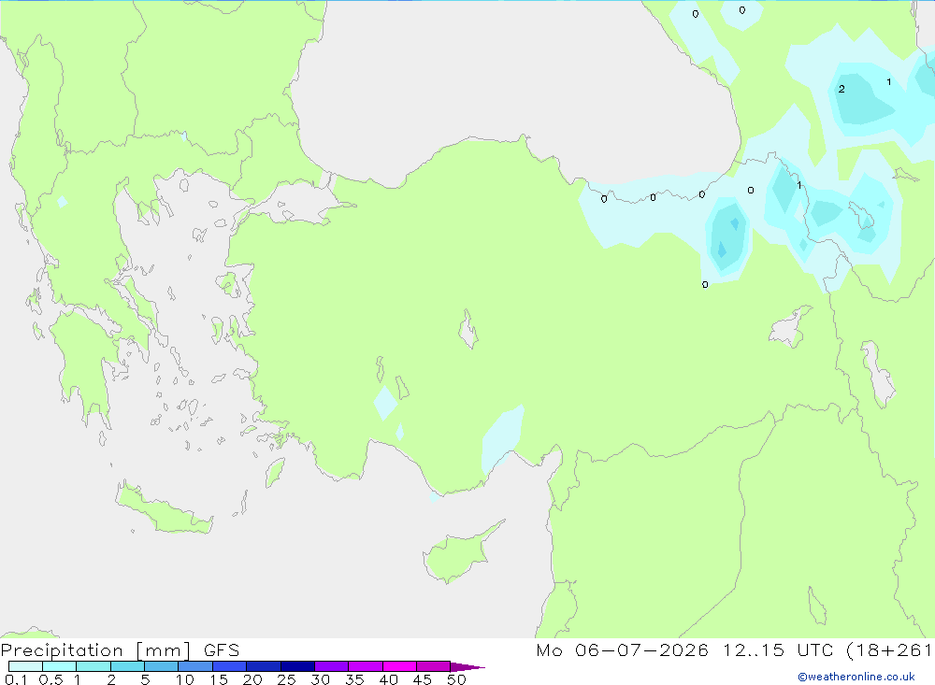Click the '25' legend scale value
935x685 pixels.
pos(286,679)
